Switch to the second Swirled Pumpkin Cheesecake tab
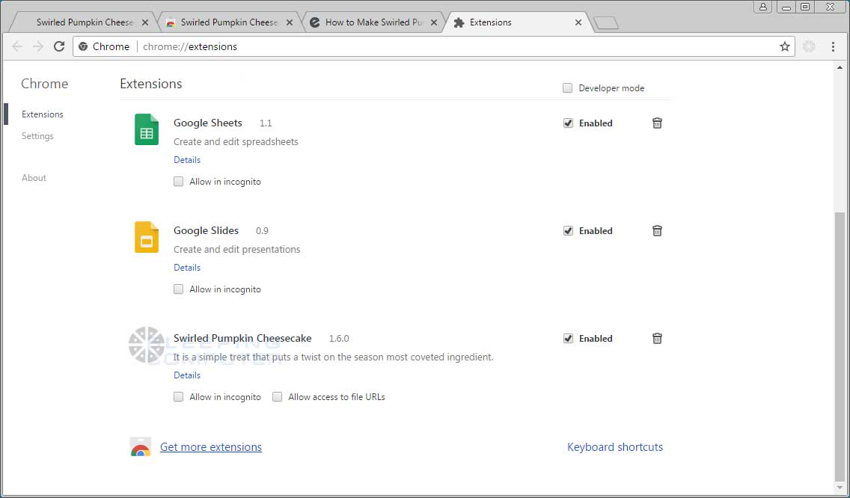Screen dimensions: 850x498 pyautogui.click(x=229, y=22)
